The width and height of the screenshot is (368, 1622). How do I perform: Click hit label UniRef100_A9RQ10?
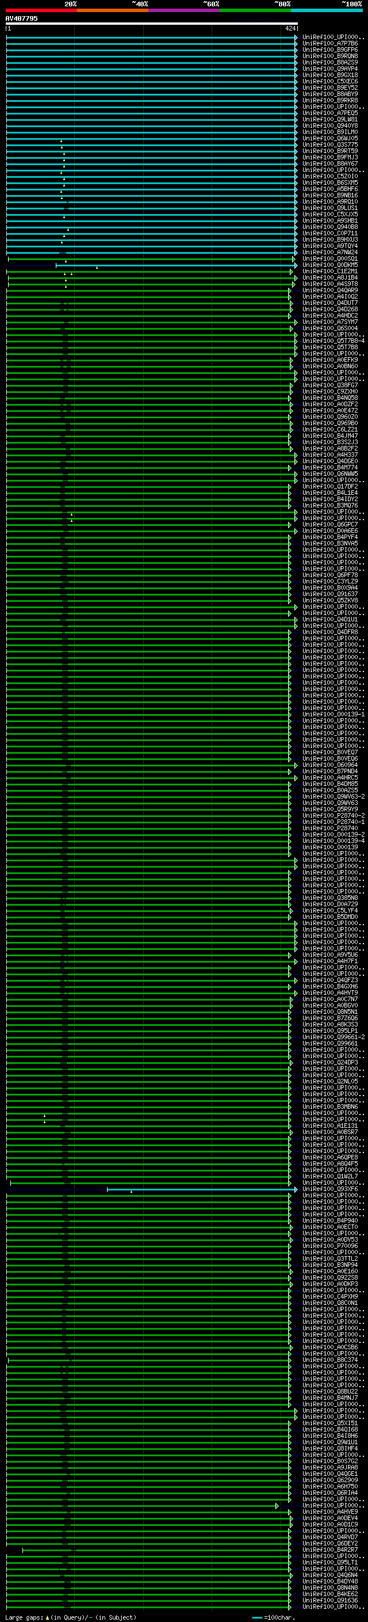(330, 201)
